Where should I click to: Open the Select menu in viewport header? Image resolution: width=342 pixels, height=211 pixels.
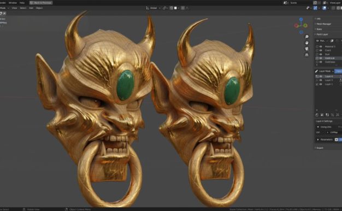pos(23,8)
